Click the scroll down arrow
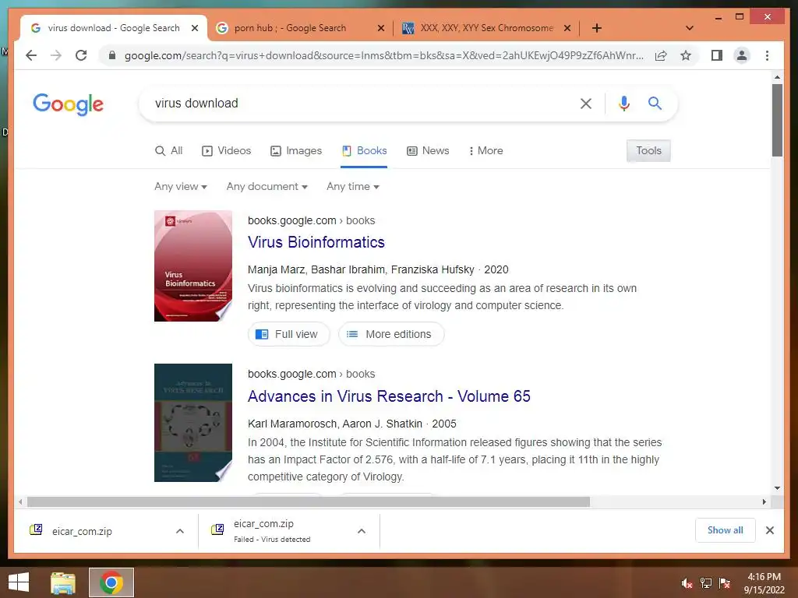This screenshot has width=798, height=598. coord(777,488)
